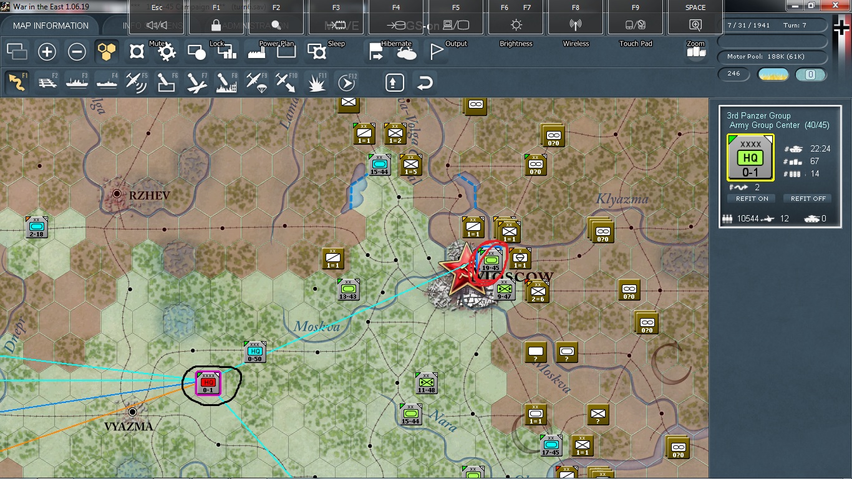The height and width of the screenshot is (479, 852).
Task: Select the F10 air transfer mode icon
Action: (286, 82)
